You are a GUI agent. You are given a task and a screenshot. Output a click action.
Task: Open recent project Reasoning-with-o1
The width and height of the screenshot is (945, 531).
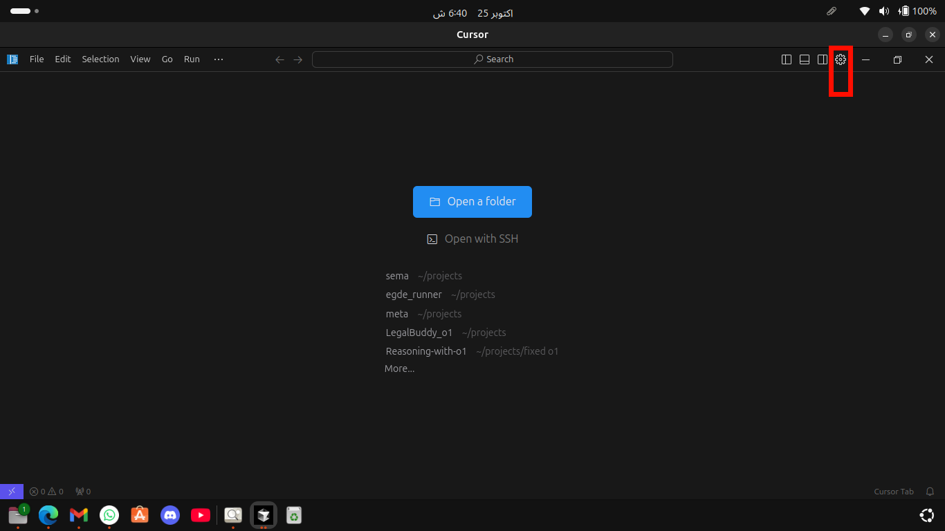[x=426, y=351]
